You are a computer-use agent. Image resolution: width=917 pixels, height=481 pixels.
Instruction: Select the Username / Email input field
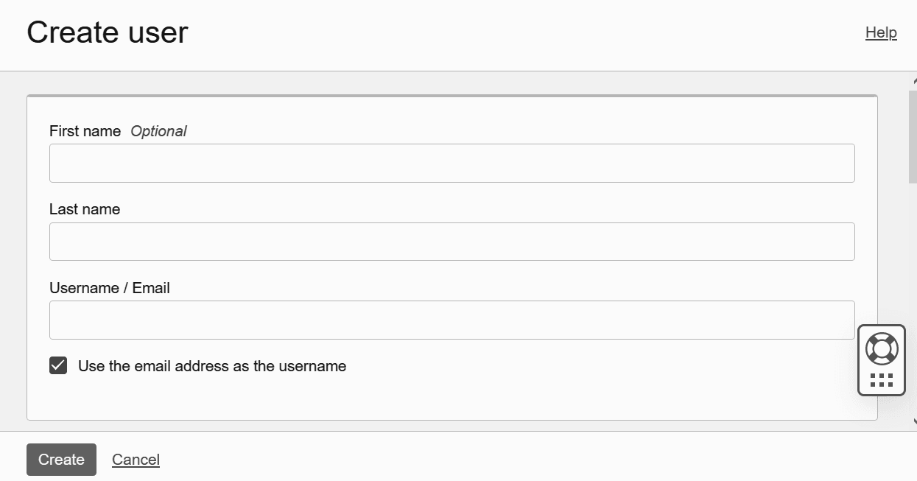pos(452,320)
